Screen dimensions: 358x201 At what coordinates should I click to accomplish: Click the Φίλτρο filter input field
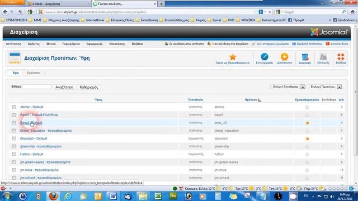[37, 87]
